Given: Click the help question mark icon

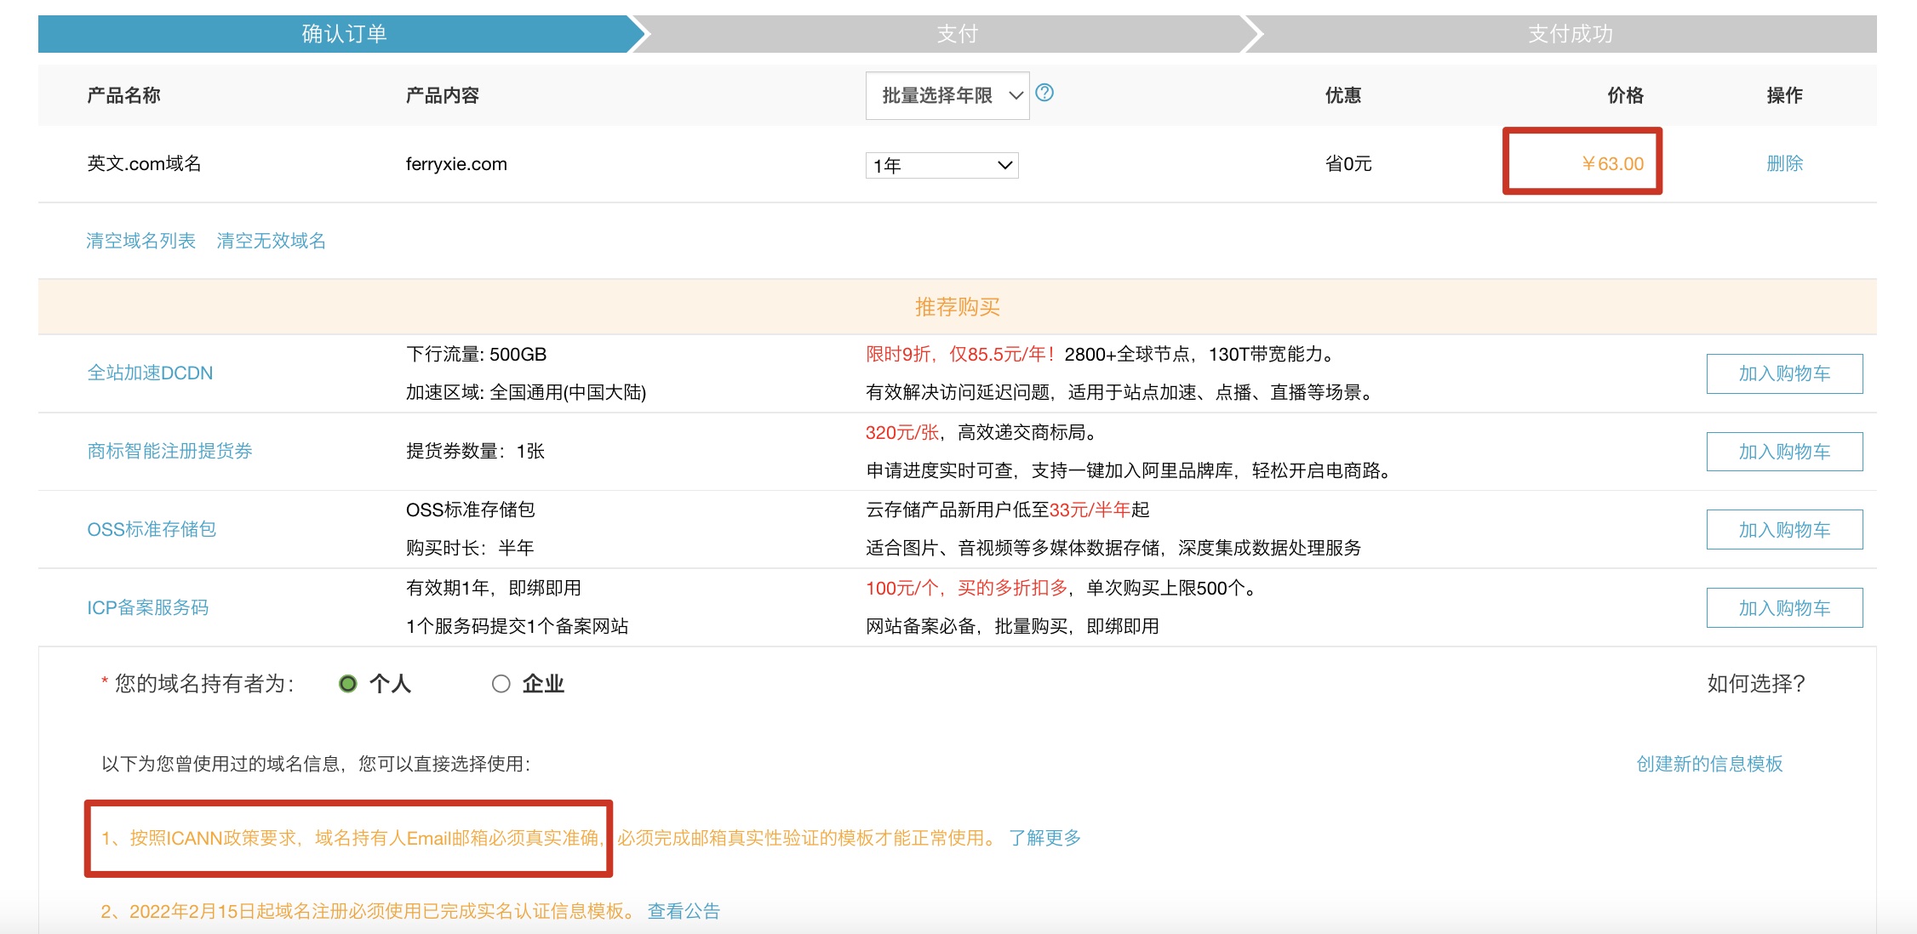Looking at the screenshot, I should [x=1044, y=93].
